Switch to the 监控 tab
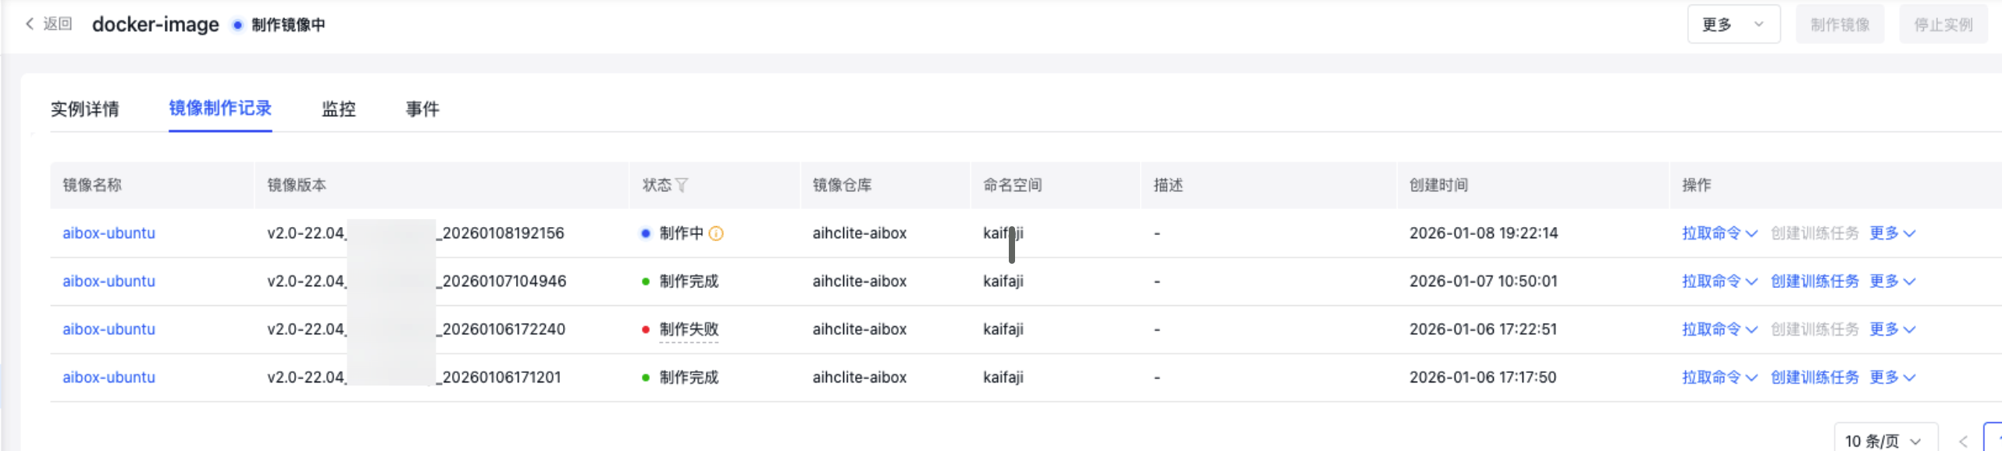The height and width of the screenshot is (451, 2002). 339,108
